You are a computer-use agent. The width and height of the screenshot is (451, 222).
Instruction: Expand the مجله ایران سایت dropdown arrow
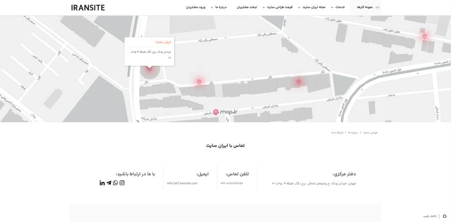(299, 8)
